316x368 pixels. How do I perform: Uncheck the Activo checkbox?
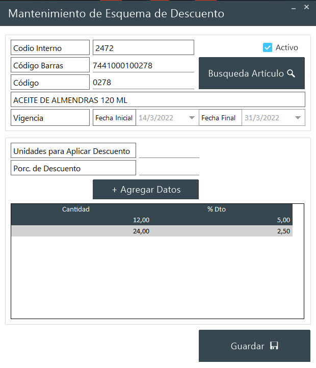(268, 47)
